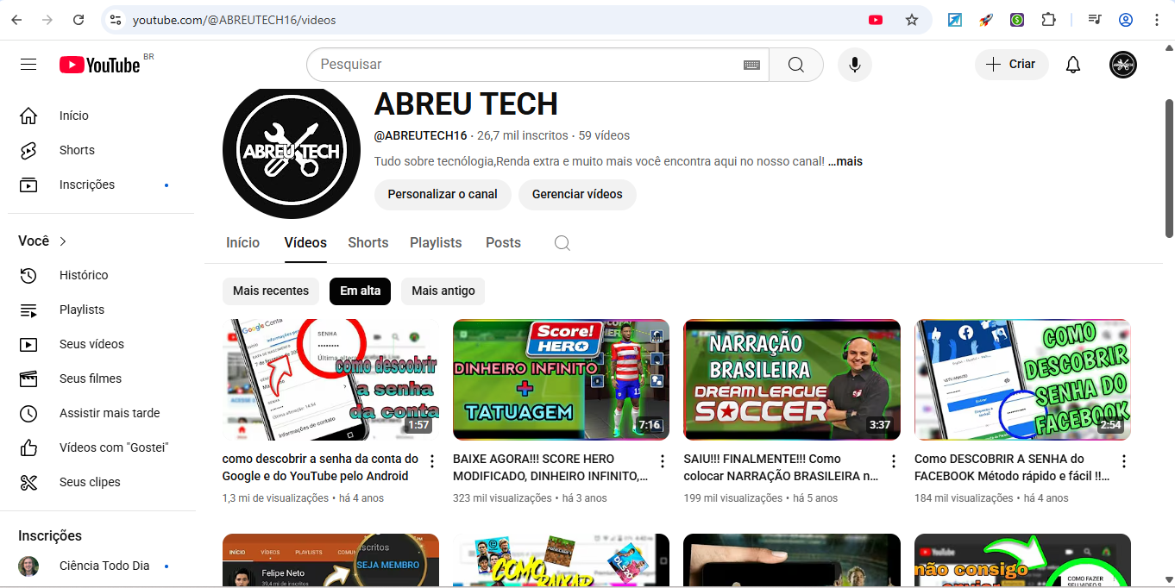Click the YouTube logo

[100, 65]
